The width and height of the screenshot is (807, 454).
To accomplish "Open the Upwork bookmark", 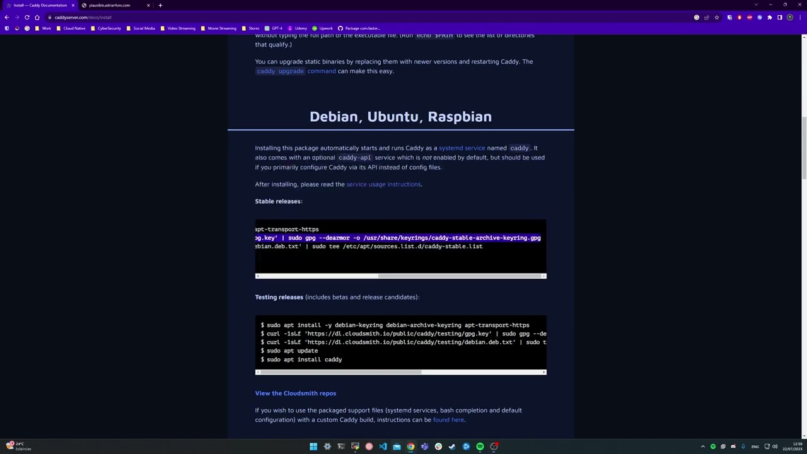I will 322,28.
